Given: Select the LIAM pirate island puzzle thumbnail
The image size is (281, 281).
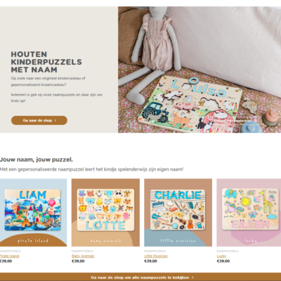Looking at the screenshot, I should (33, 213).
